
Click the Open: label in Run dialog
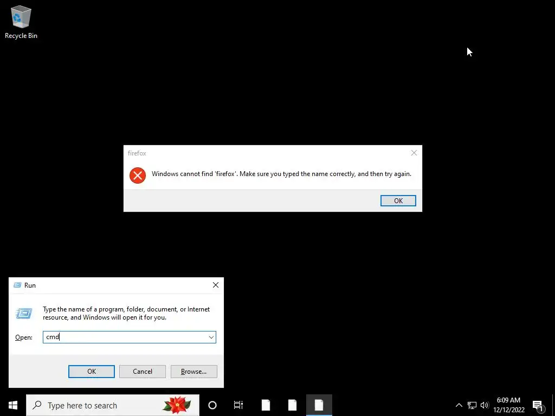pyautogui.click(x=24, y=337)
